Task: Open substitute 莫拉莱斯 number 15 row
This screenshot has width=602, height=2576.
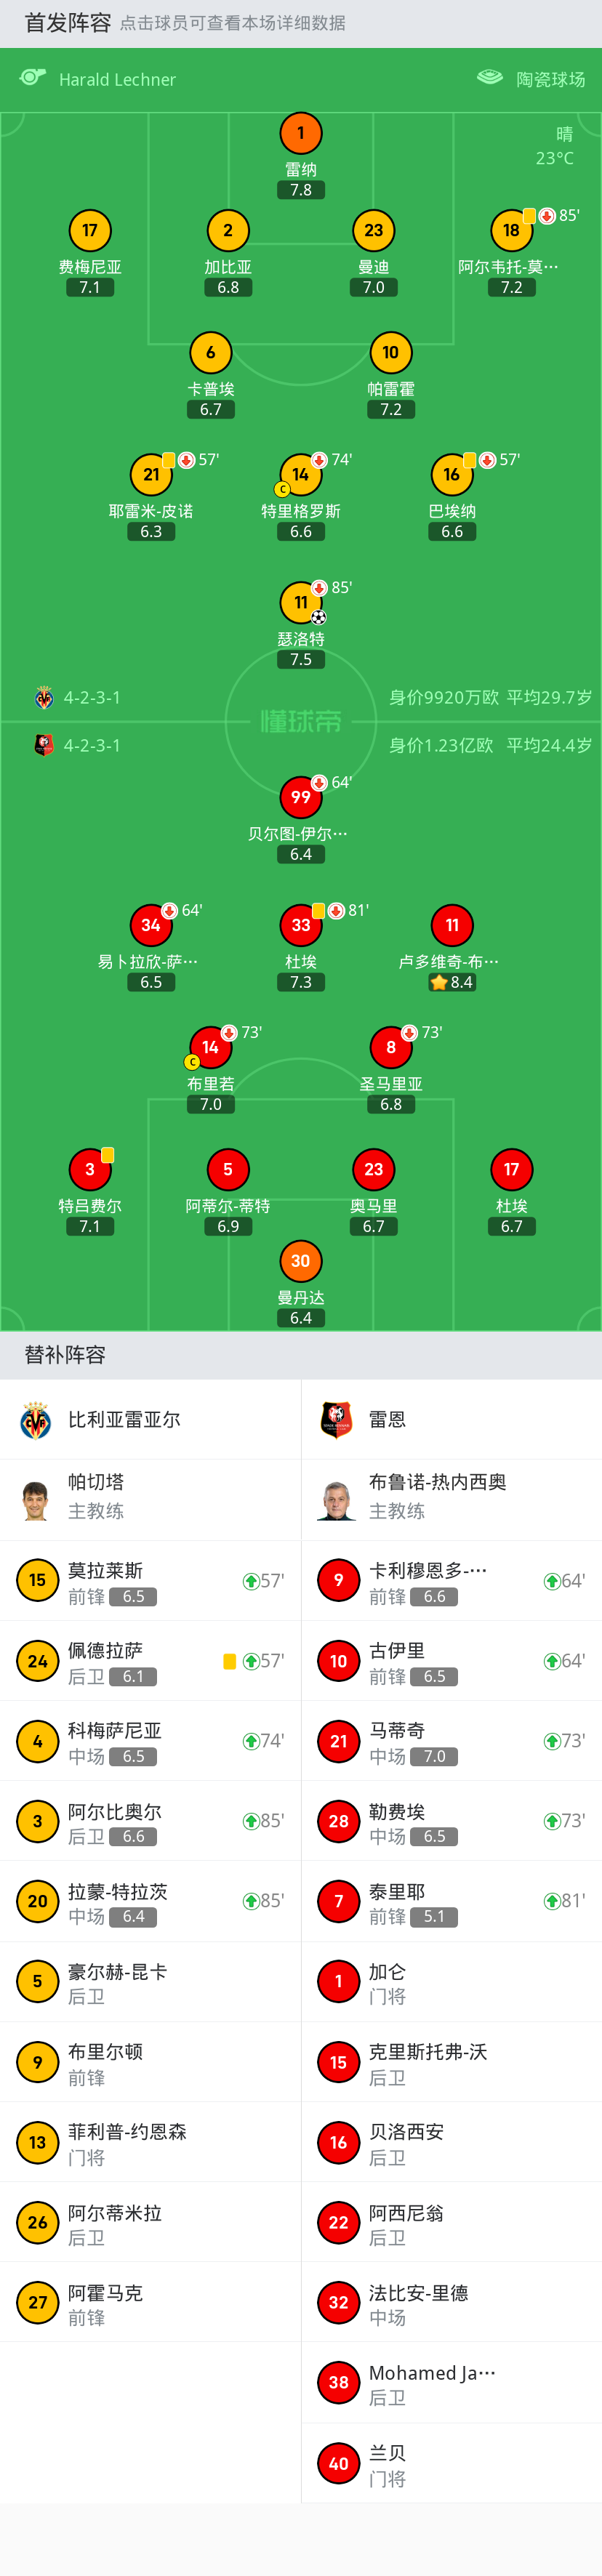Action: (150, 1581)
